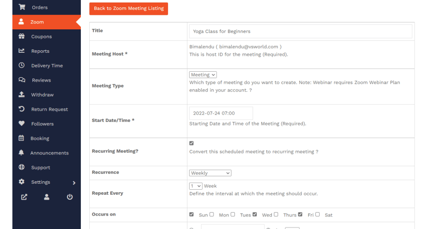
Task: Click the Booking calendar icon
Action: [21, 138]
